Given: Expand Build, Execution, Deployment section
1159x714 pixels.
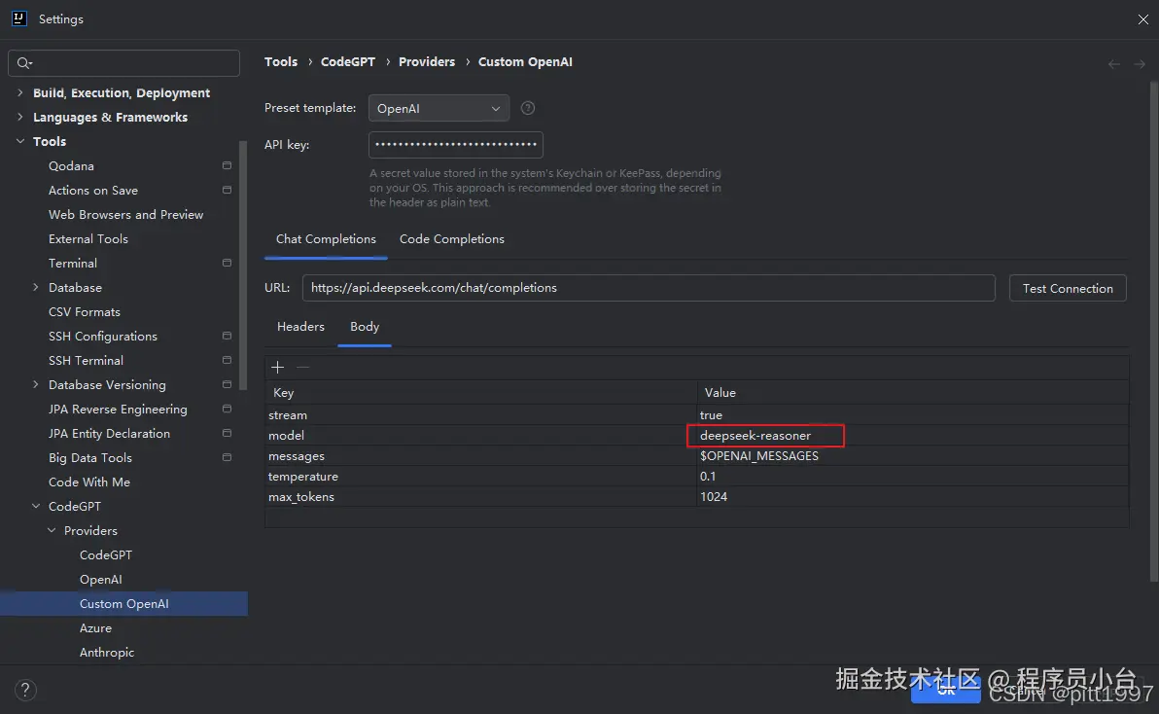Looking at the screenshot, I should pos(20,92).
